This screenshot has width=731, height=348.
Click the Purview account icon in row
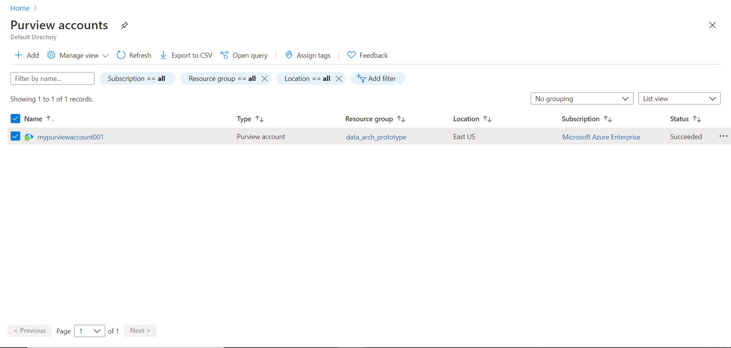click(x=29, y=137)
